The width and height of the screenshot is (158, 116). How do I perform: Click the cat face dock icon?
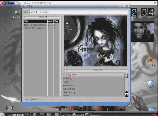point(27,114)
